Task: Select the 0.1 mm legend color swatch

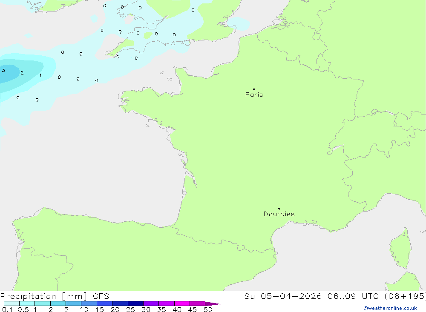Action: (x=12, y=303)
